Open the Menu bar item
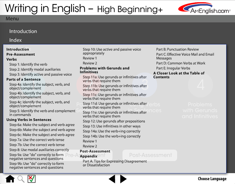This screenshot has height=184, width=235. 12,19
